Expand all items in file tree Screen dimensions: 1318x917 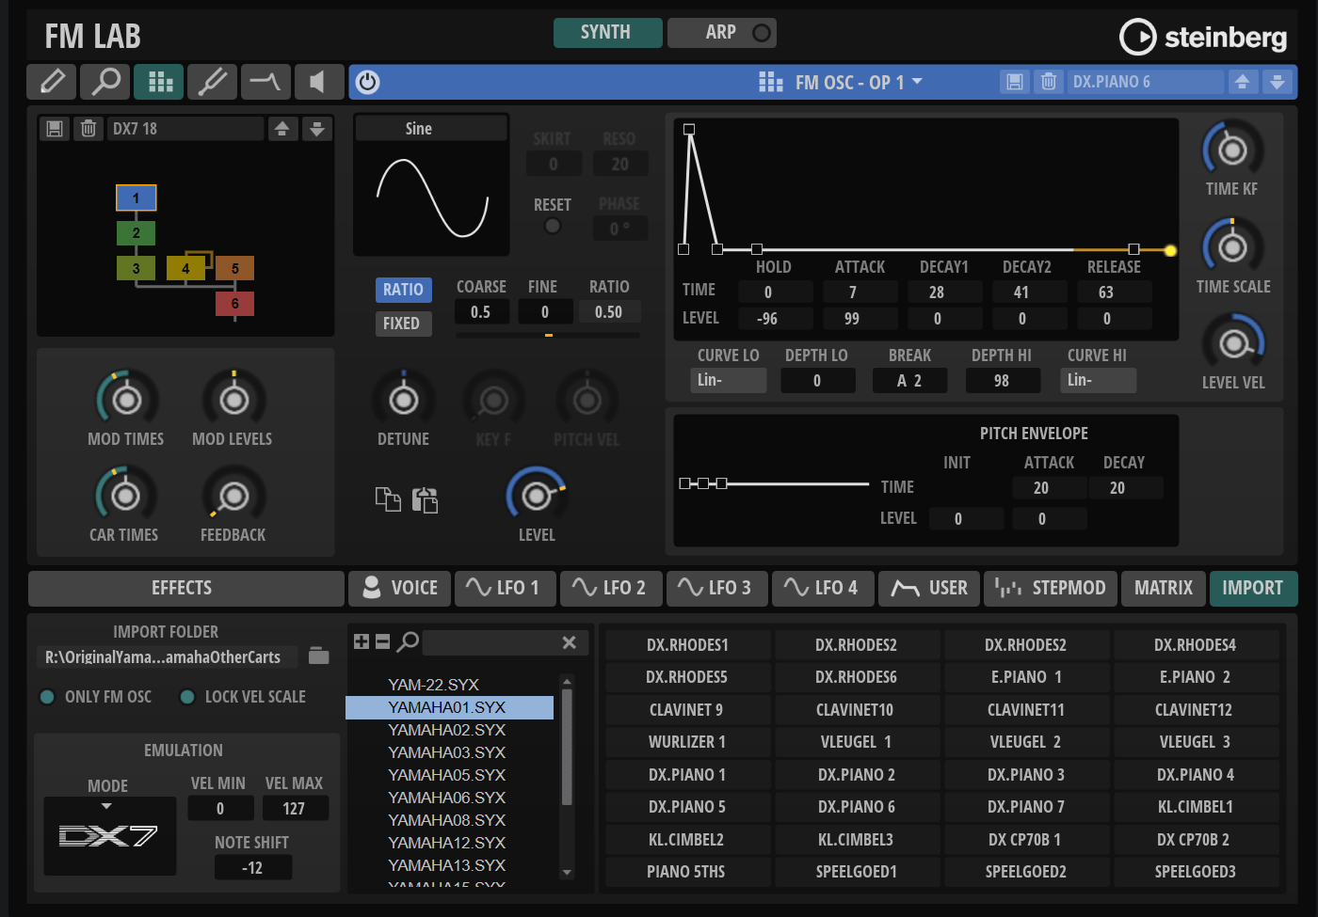point(362,641)
